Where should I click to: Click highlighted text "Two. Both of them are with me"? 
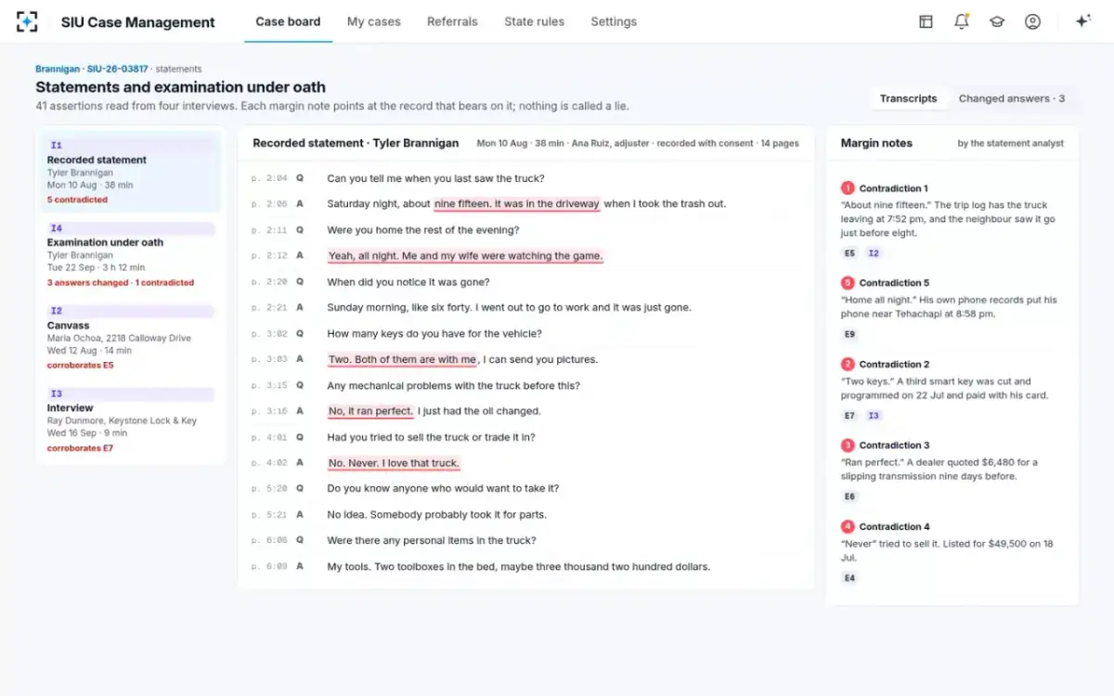403,359
